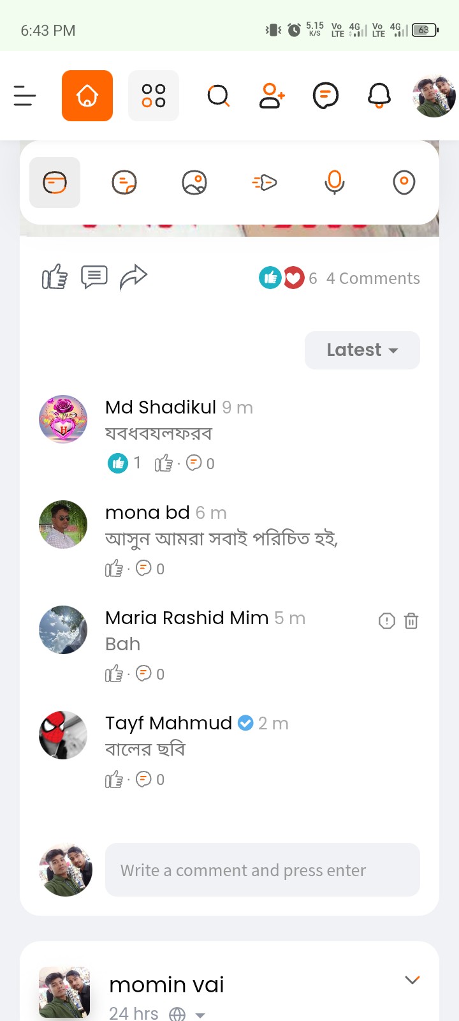Viewport: 459px width, 1021px height.
Task: Delete Maria Rashid Mim's comment
Action: (x=411, y=621)
